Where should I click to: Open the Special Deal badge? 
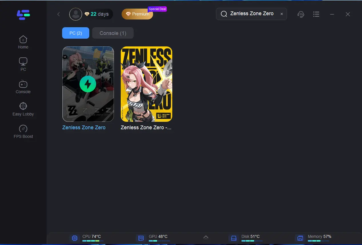point(157,9)
